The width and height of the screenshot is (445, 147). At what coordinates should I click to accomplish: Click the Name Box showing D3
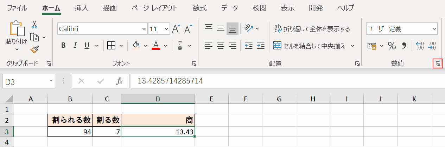click(29, 81)
